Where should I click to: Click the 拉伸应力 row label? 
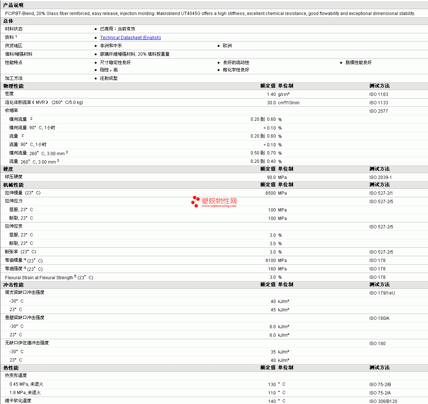click(14, 201)
